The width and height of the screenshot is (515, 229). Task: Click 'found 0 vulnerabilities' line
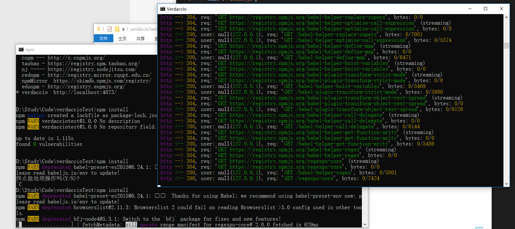[x=49, y=144]
